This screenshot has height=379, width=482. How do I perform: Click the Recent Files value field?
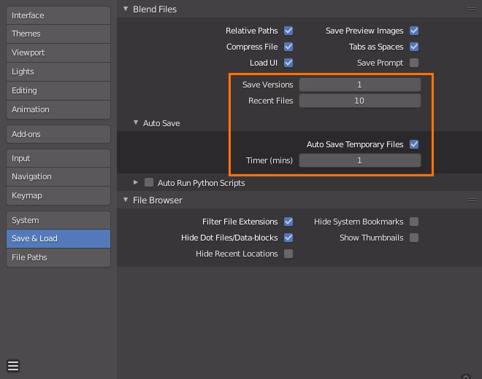(360, 101)
